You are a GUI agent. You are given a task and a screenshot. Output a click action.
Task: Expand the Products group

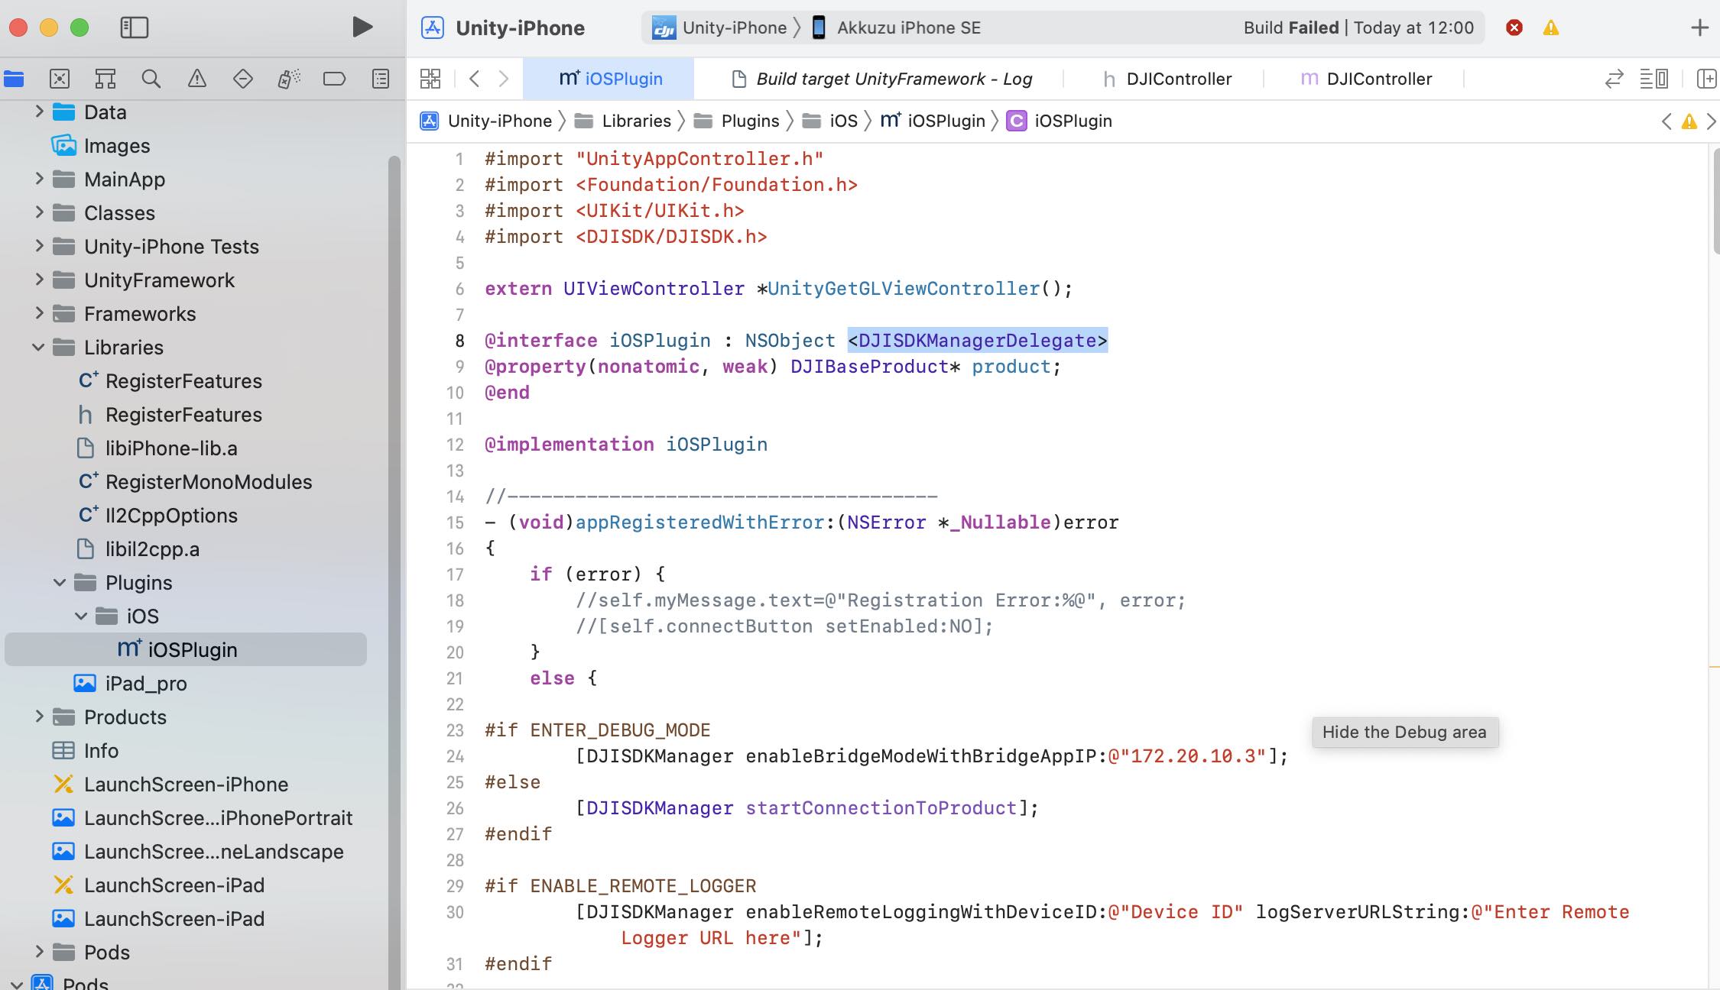(x=39, y=717)
